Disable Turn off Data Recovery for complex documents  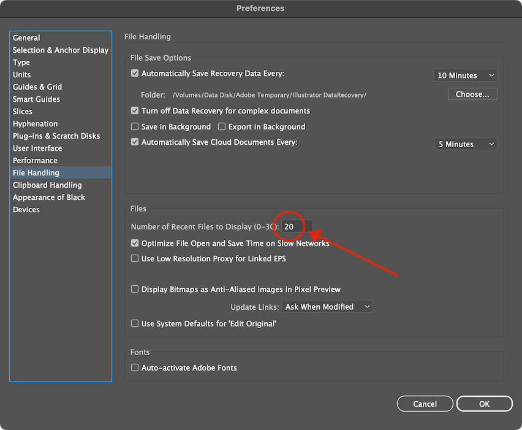(135, 111)
